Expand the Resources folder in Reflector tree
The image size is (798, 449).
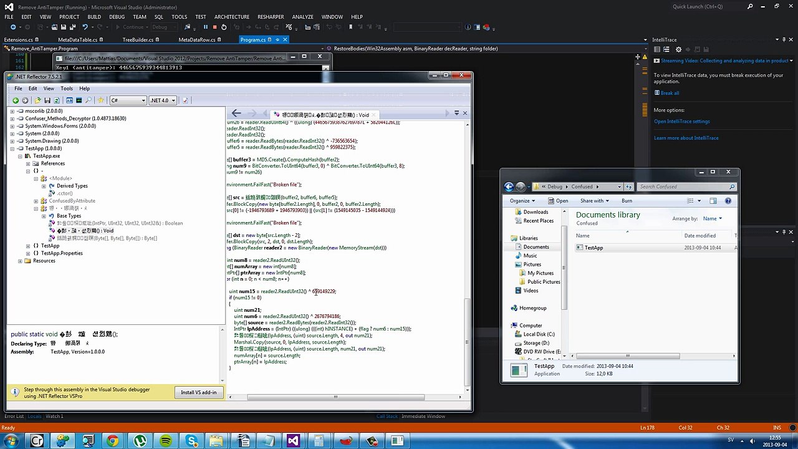[x=20, y=261]
